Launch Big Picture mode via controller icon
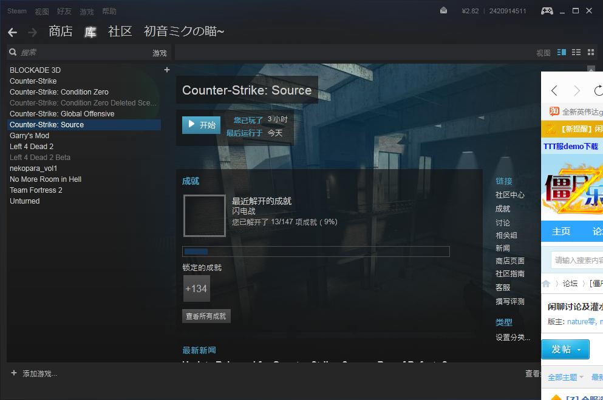 coord(547,11)
